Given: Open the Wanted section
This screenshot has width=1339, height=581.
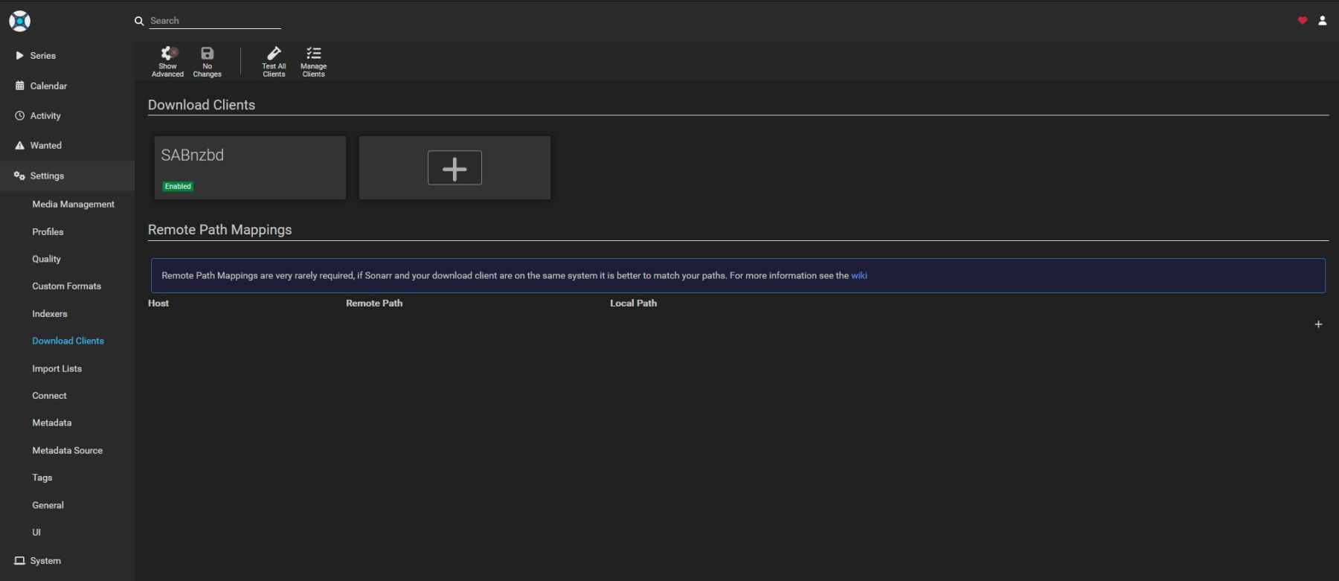Looking at the screenshot, I should [45, 146].
